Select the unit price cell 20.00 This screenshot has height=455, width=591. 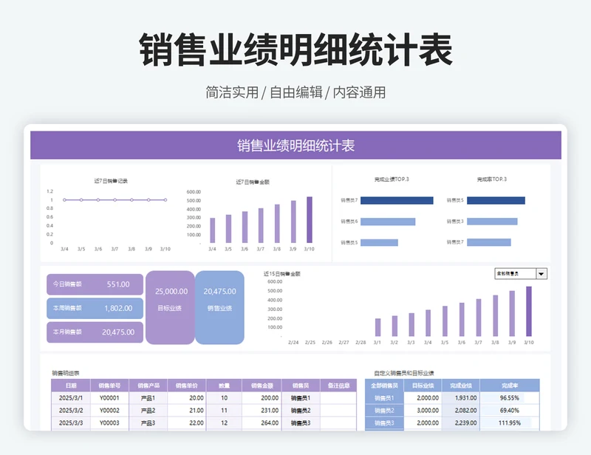click(187, 398)
